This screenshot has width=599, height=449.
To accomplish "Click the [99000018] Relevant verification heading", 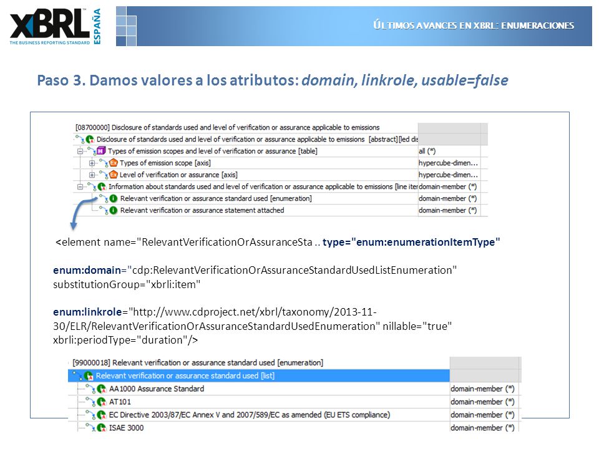I will pyautogui.click(x=198, y=363).
